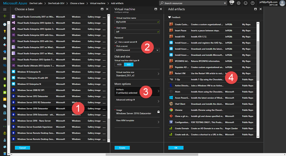Select Windows Server 2008 R2 SP1 row
286x156 pixels.
point(59,90)
